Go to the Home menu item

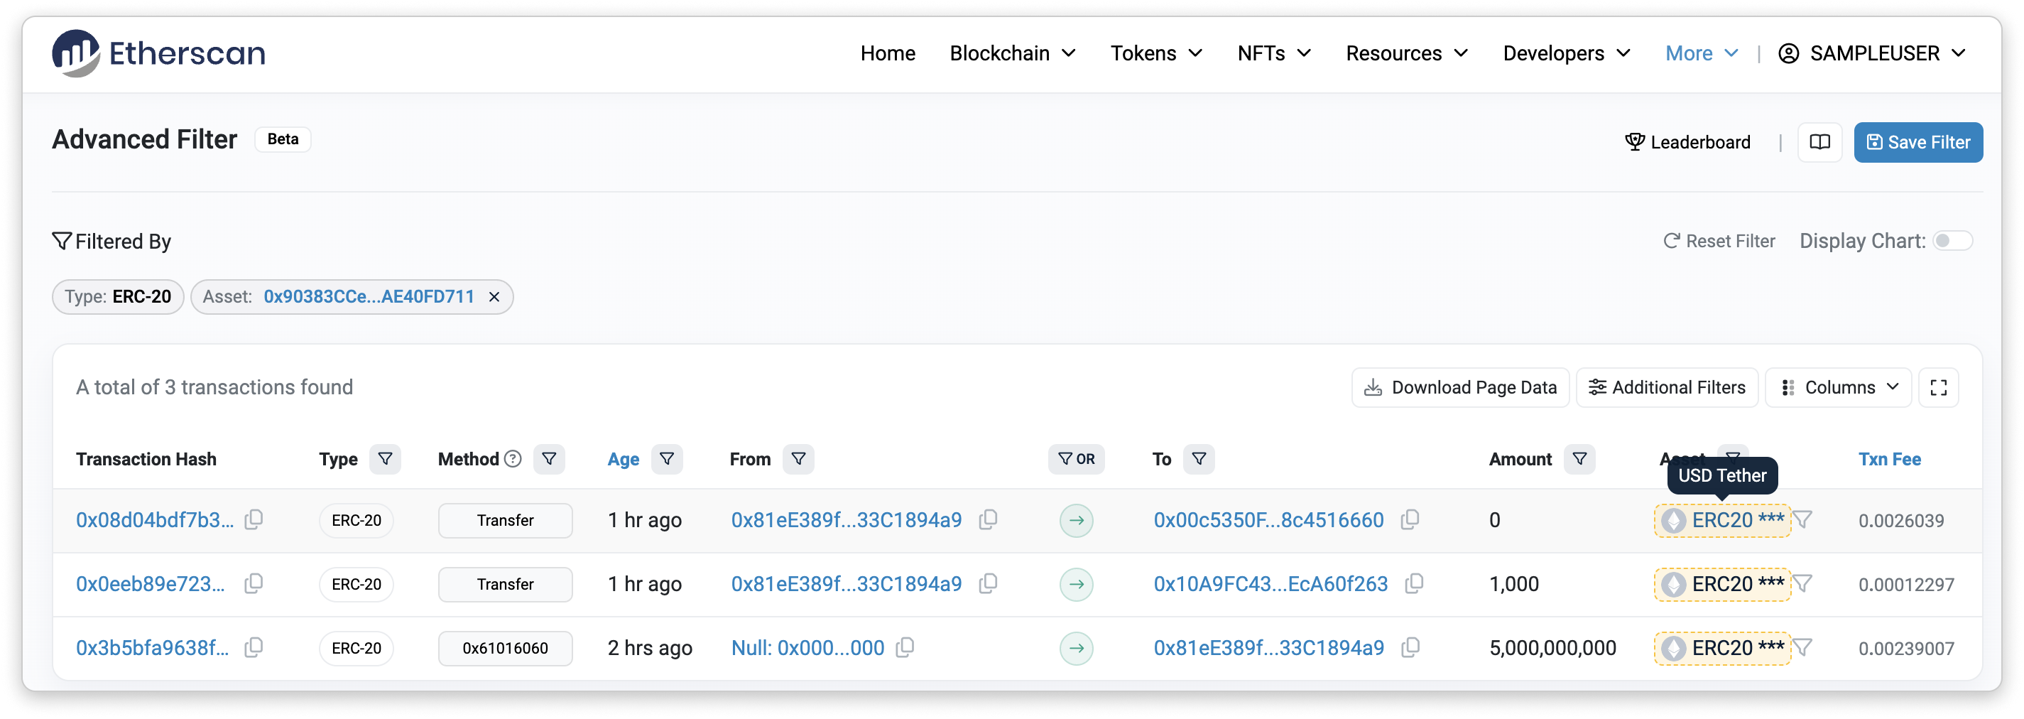[887, 53]
